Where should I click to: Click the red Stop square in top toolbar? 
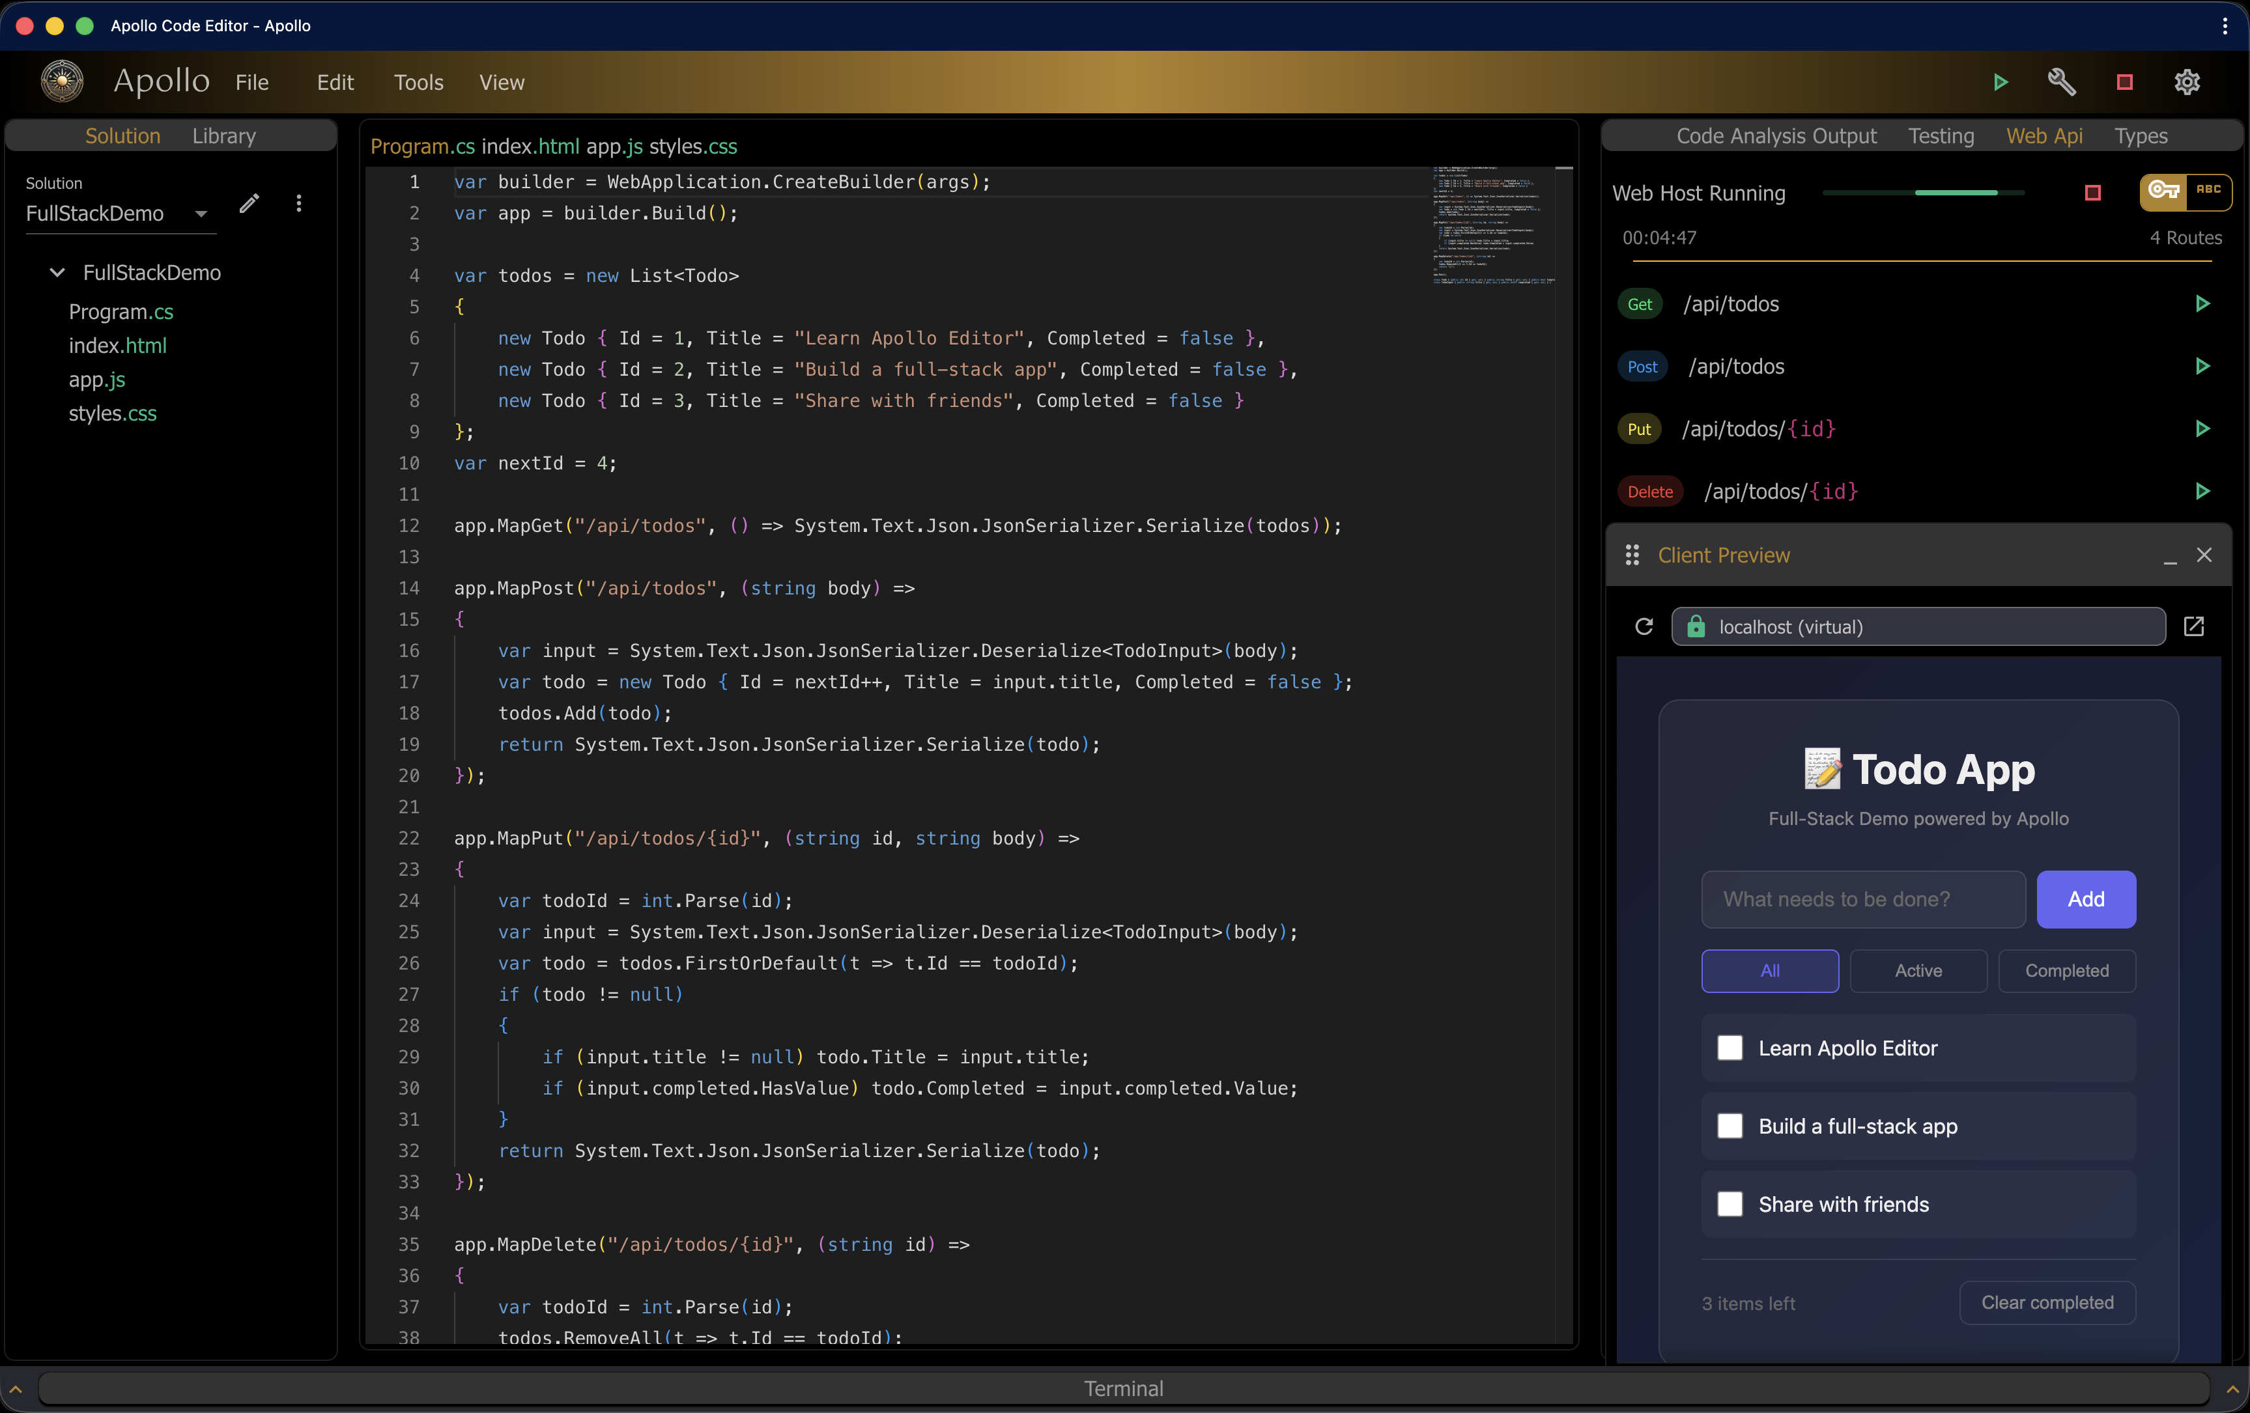pos(2124,82)
